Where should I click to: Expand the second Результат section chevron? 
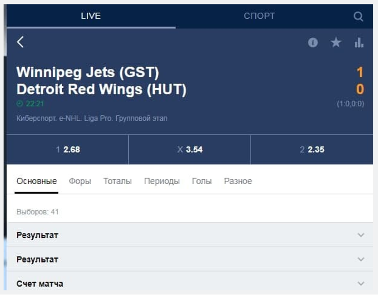coord(361,259)
